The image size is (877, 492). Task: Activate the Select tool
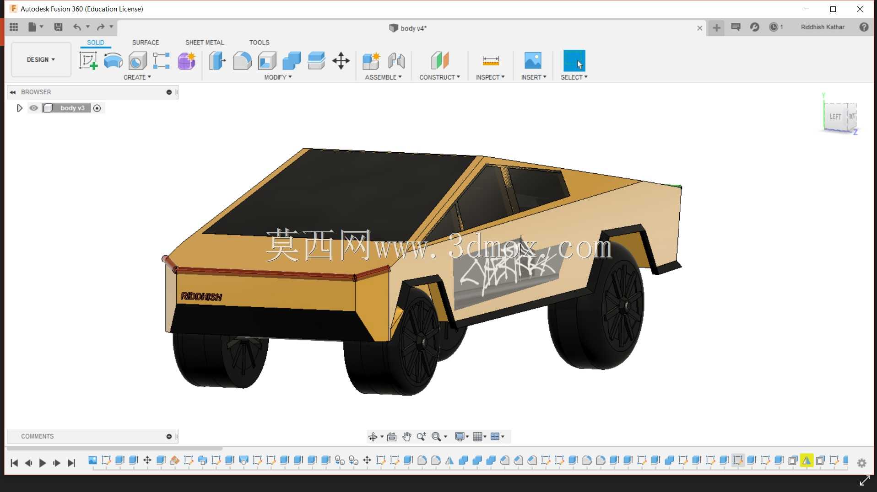click(x=574, y=60)
